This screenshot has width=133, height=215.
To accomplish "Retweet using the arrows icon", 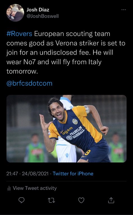I will click(52, 200).
